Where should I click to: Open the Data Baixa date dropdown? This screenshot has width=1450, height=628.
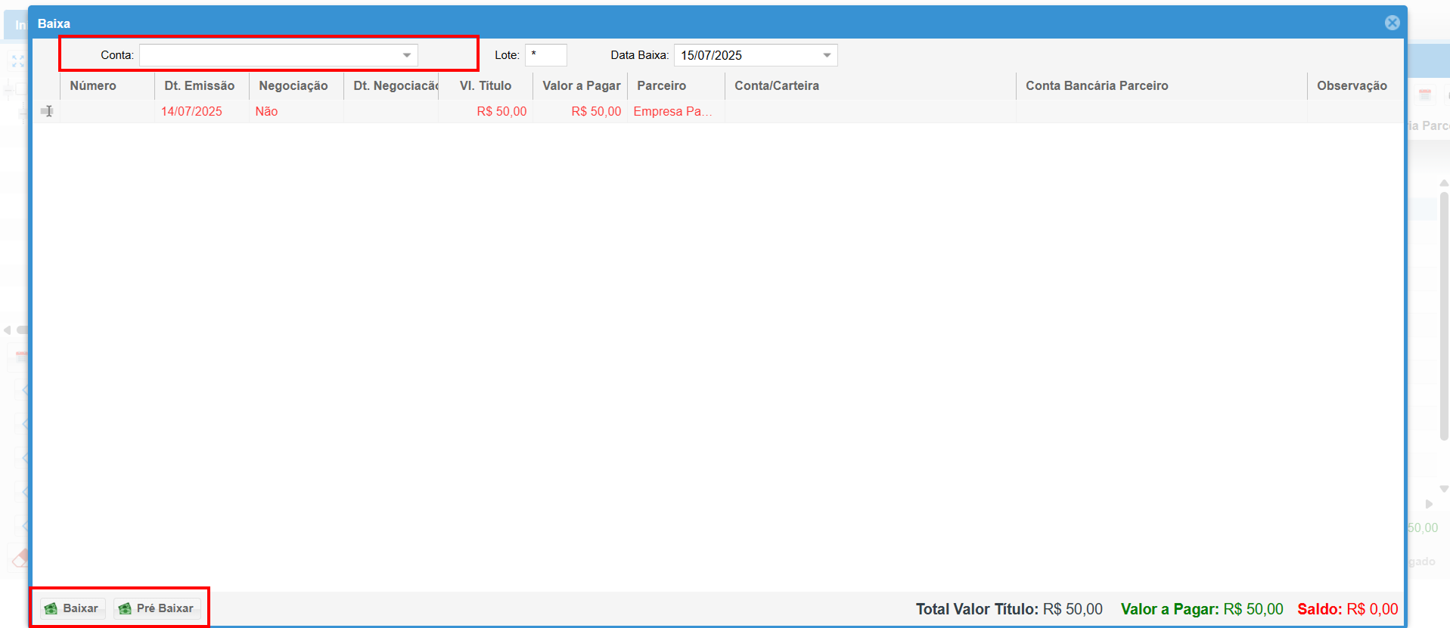tap(827, 55)
